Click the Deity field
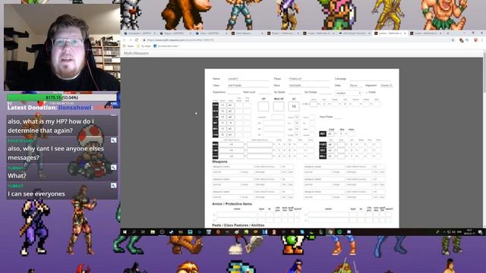The width and height of the screenshot is (486, 273). point(356,86)
